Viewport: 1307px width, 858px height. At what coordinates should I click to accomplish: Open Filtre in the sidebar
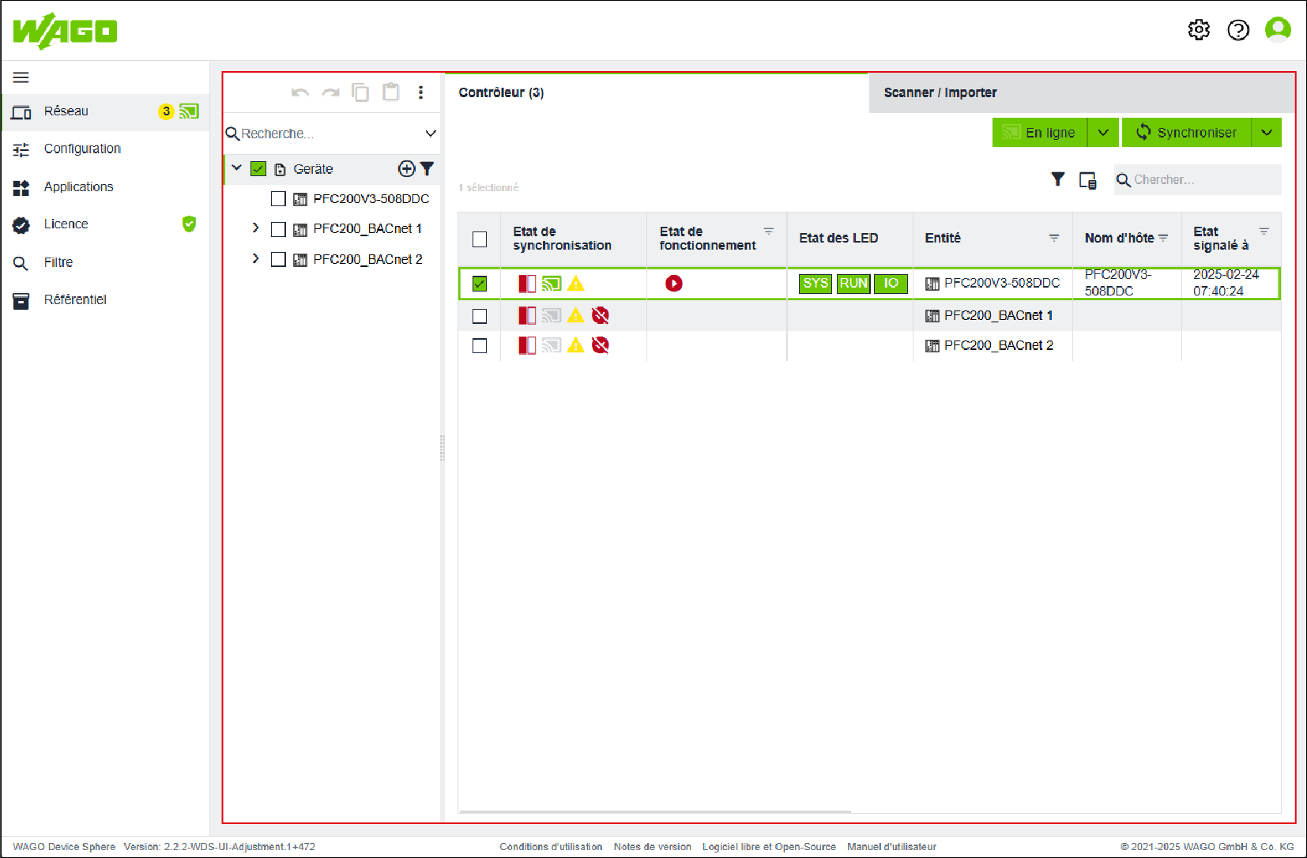click(105, 262)
